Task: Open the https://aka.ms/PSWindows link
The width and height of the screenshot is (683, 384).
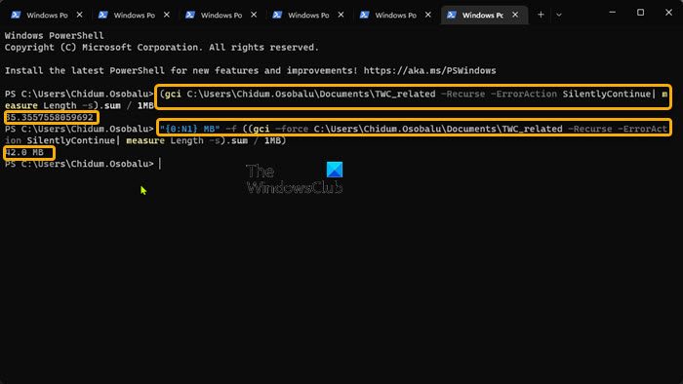Action: [429, 70]
